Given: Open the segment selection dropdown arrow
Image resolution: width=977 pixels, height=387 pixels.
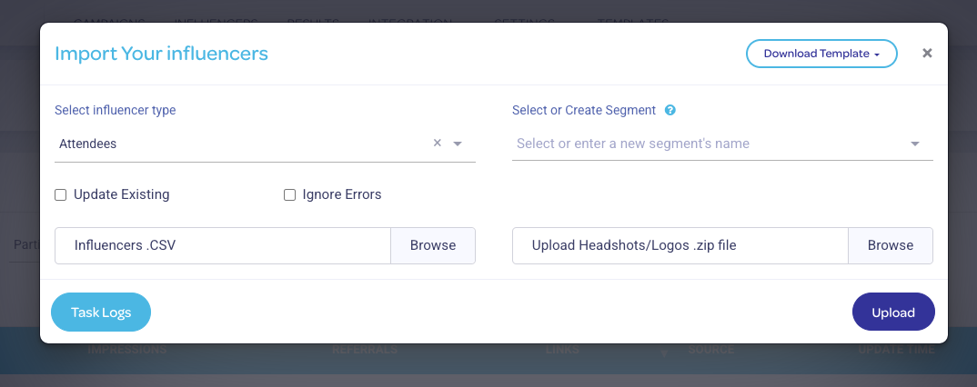Looking at the screenshot, I should [914, 144].
